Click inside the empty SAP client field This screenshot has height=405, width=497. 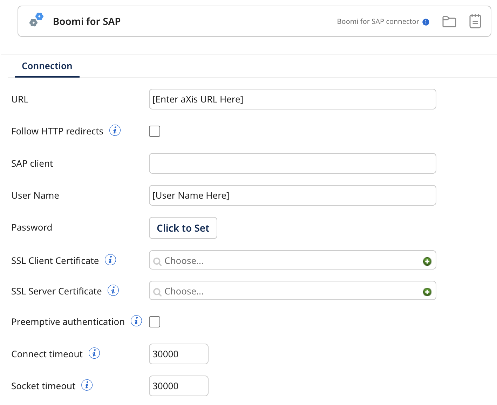click(x=293, y=163)
